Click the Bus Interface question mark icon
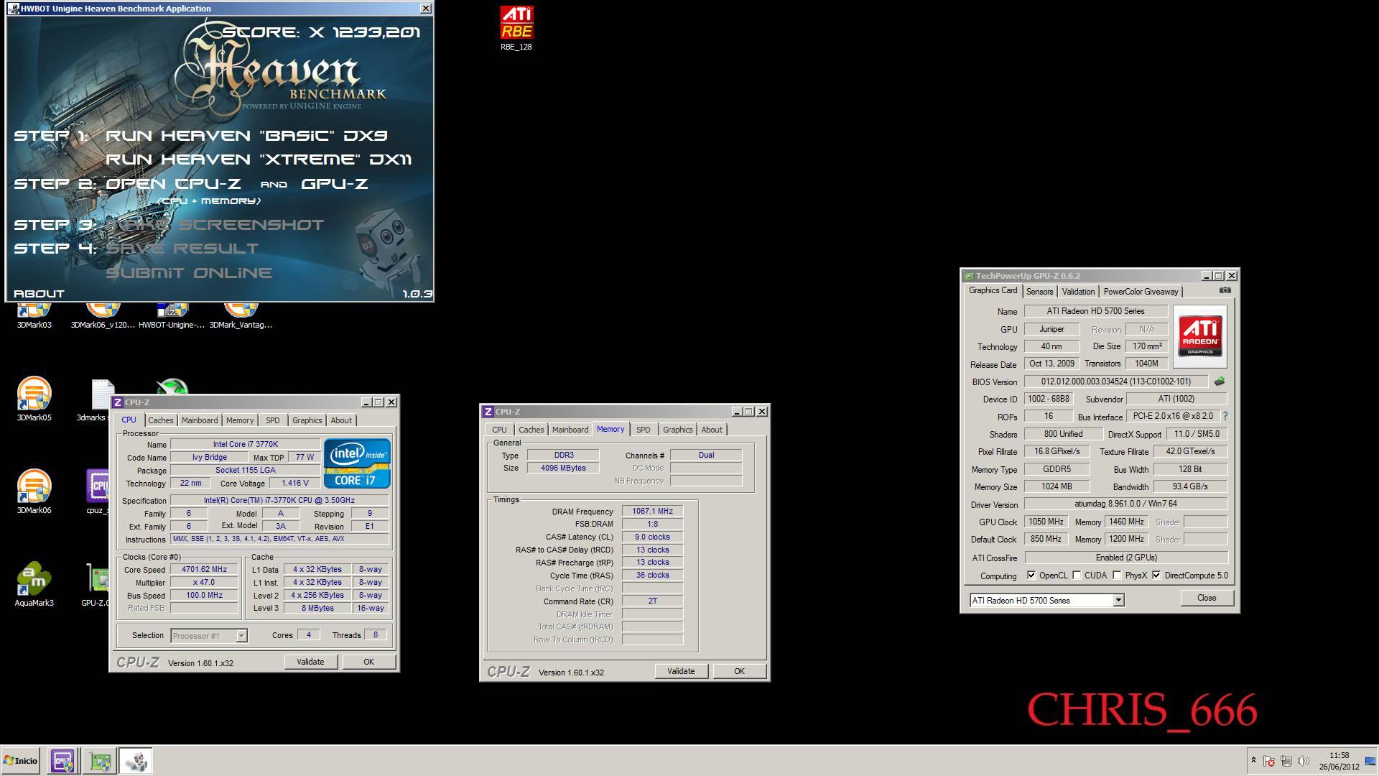The width and height of the screenshot is (1379, 776). [x=1225, y=416]
